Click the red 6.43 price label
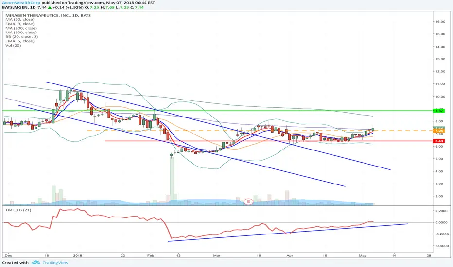This screenshot has height=267, width=453. pyautogui.click(x=439, y=141)
